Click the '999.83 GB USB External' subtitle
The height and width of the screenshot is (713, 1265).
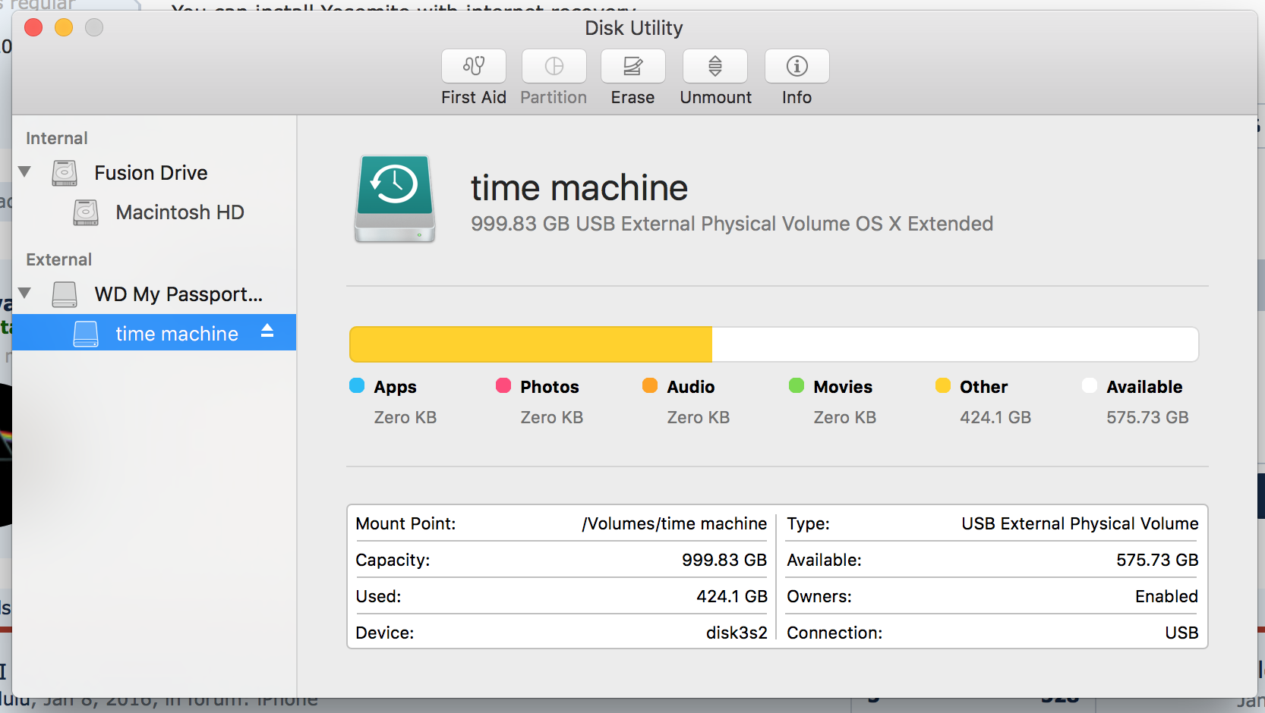(x=732, y=224)
